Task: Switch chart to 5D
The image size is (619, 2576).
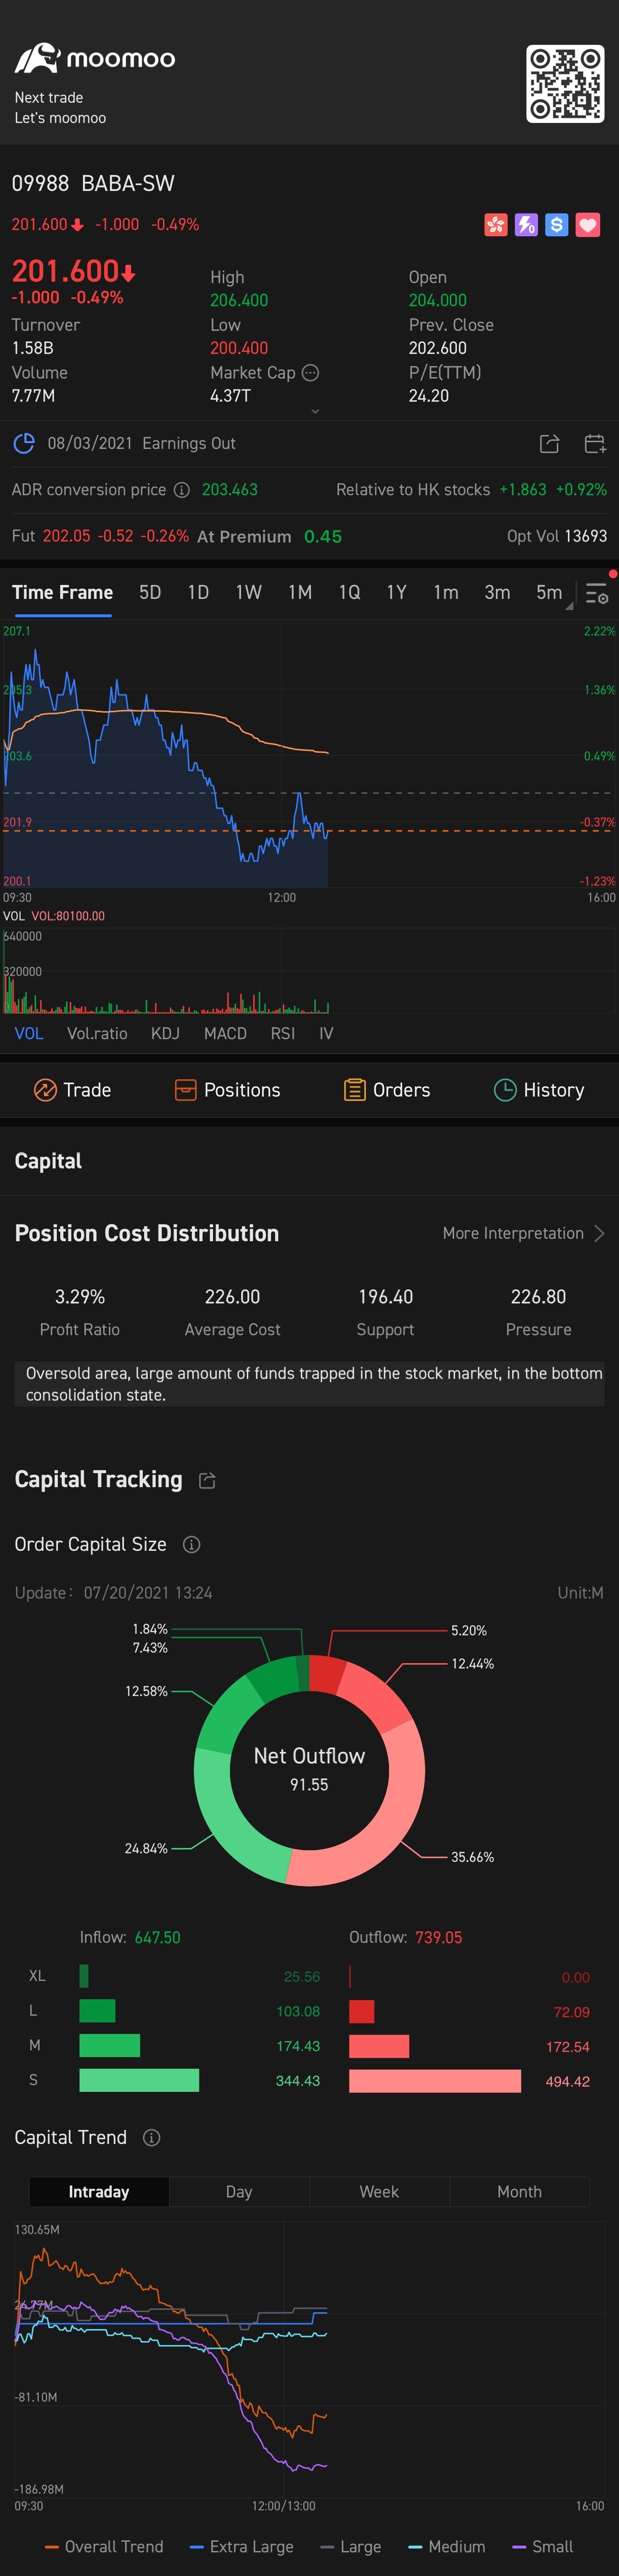Action: click(x=150, y=592)
